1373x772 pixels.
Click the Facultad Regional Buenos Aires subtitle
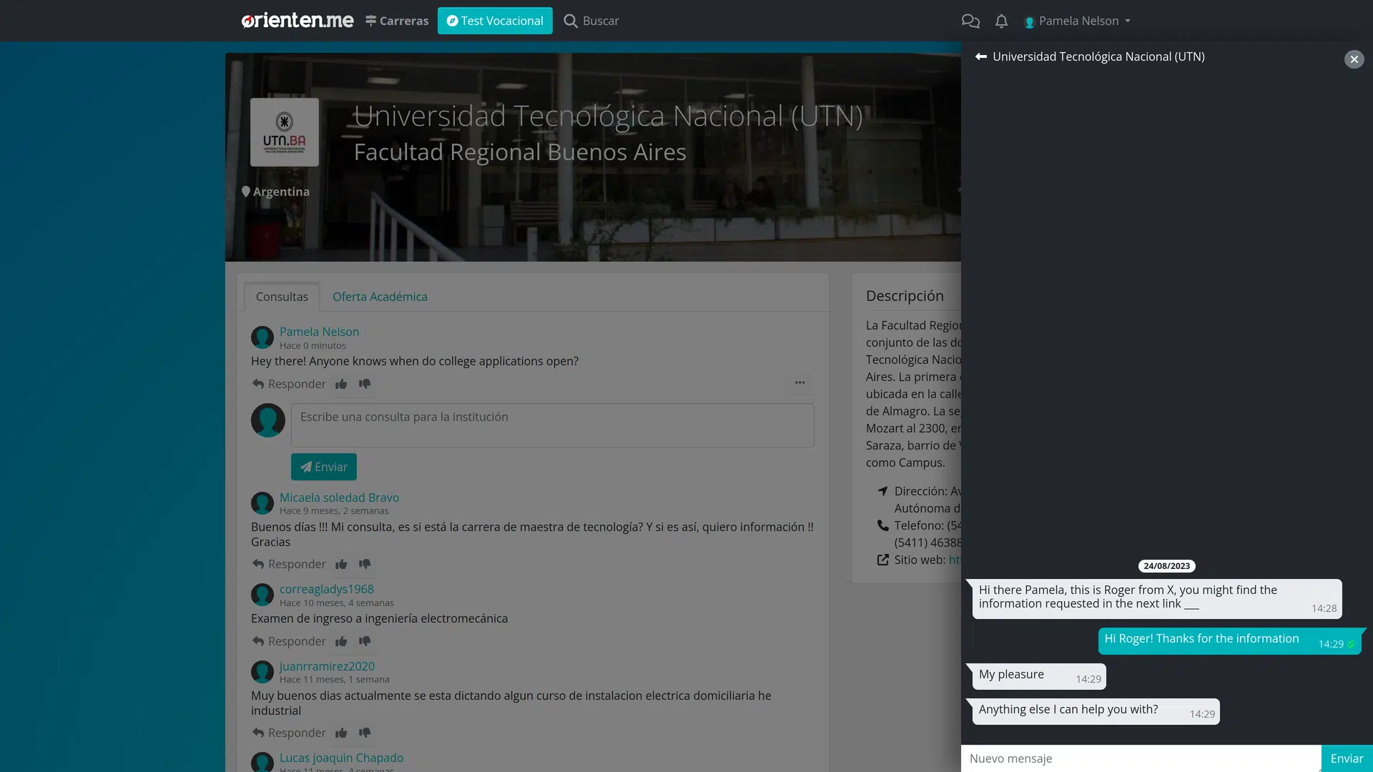coord(520,152)
